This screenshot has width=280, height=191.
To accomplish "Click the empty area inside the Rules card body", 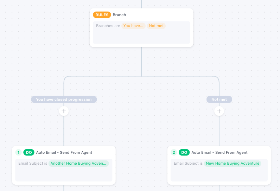I will pos(141,37).
